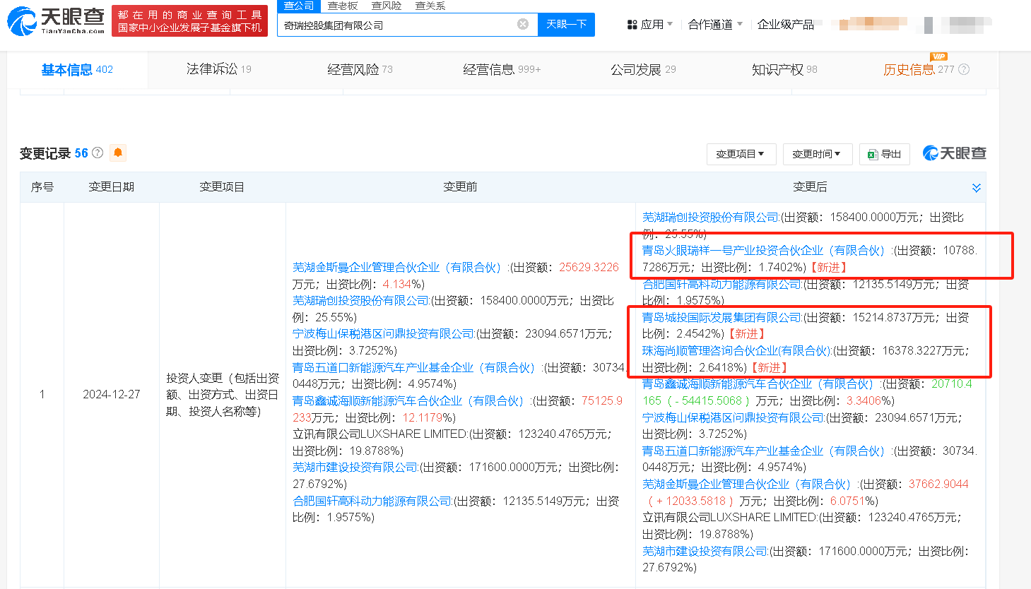This screenshot has width=1031, height=589.
Task: Click the 变更日期 column header
Action: [x=111, y=187]
